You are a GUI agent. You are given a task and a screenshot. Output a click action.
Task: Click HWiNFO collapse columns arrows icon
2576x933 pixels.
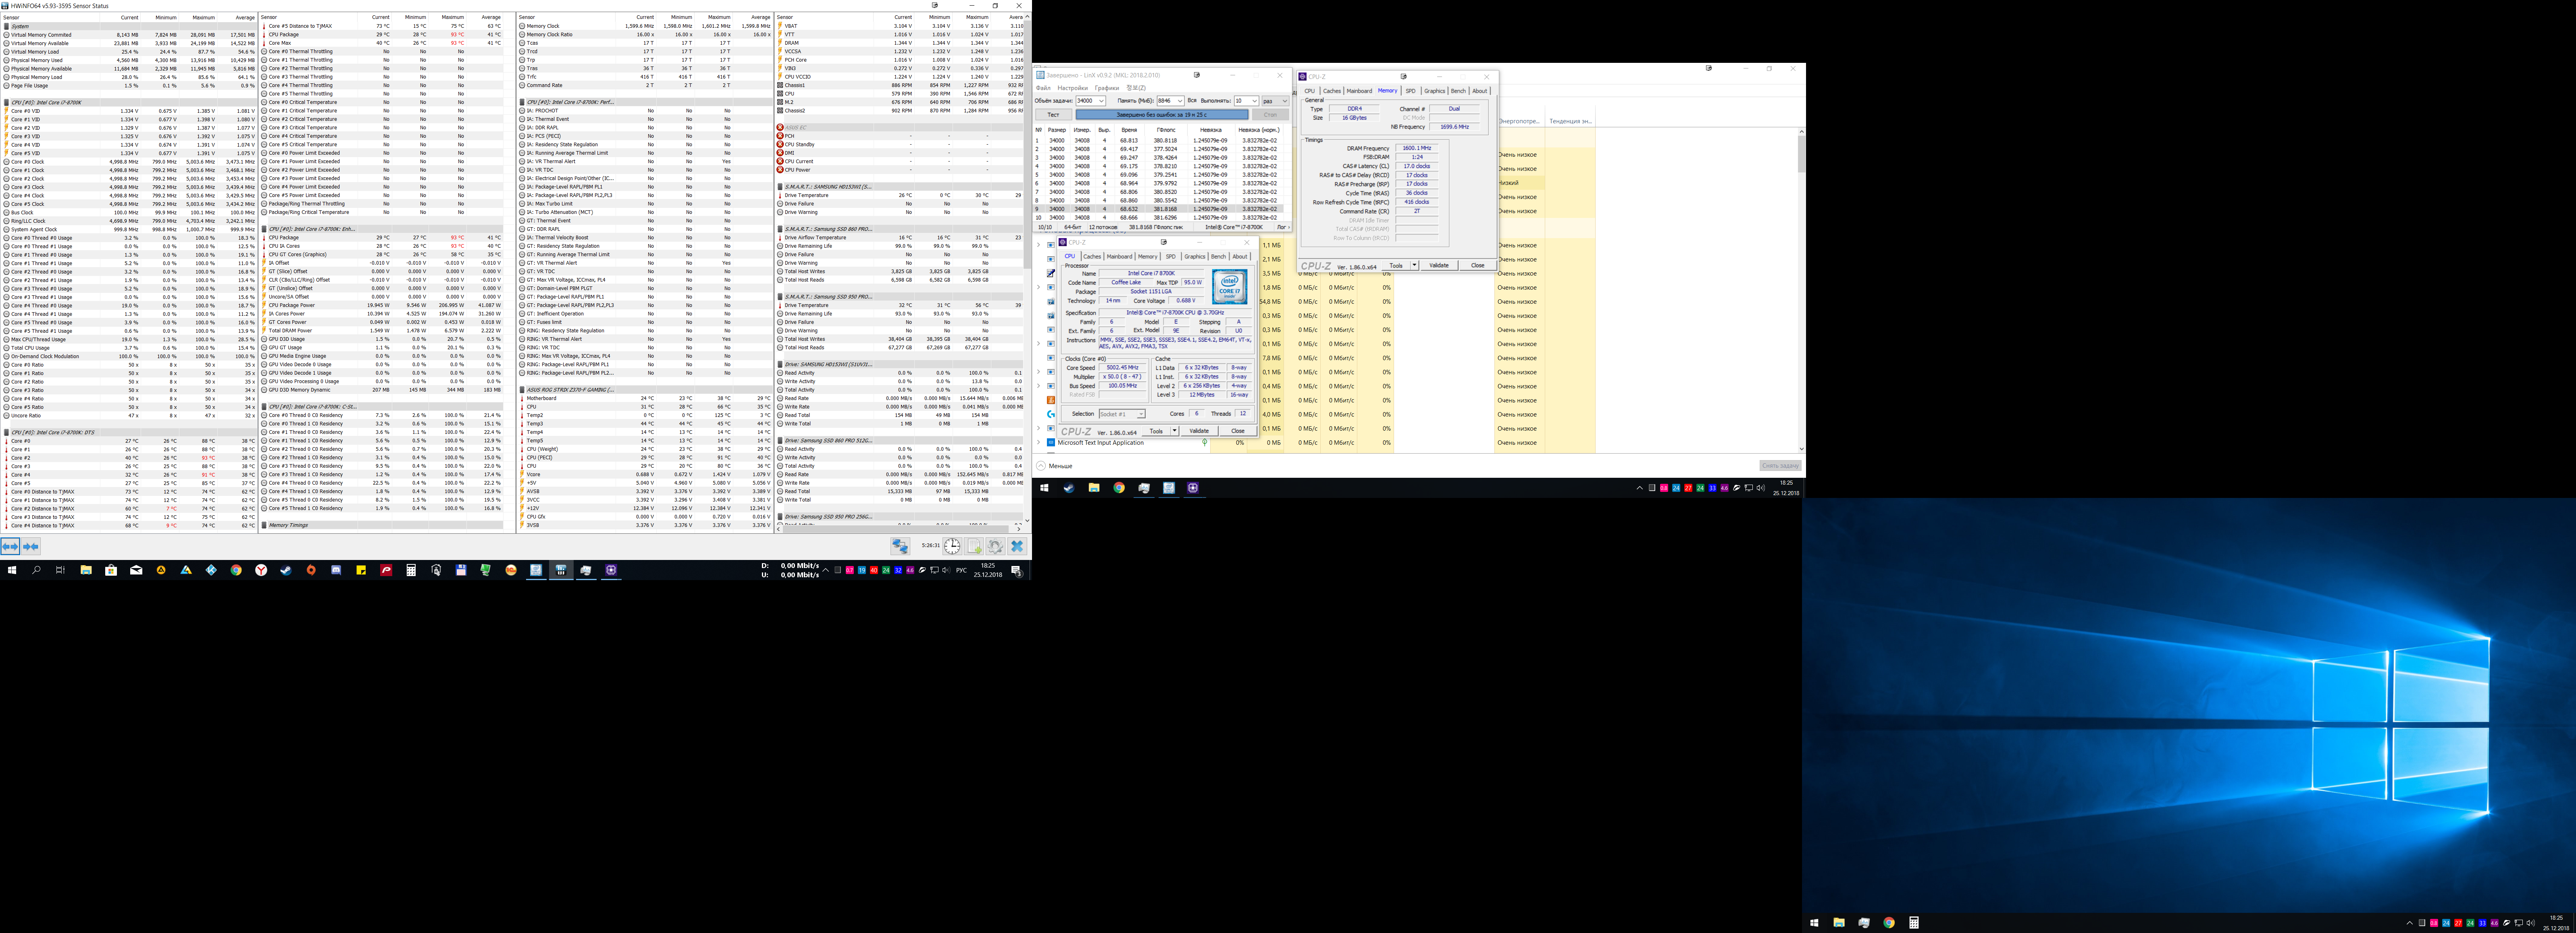click(31, 546)
